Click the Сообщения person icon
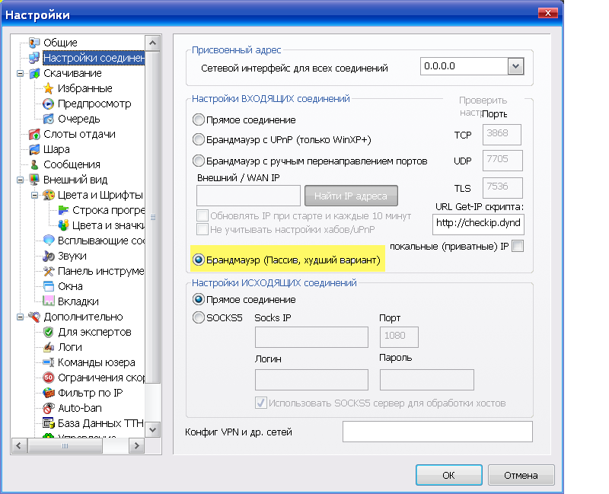609x494 pixels. click(x=33, y=164)
